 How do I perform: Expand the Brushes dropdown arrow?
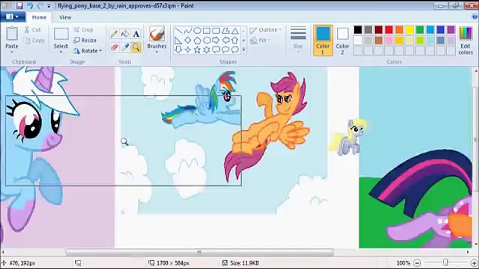[157, 52]
